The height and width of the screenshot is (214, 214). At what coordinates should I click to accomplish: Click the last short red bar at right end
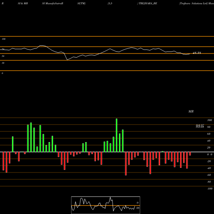click(x=190, y=154)
